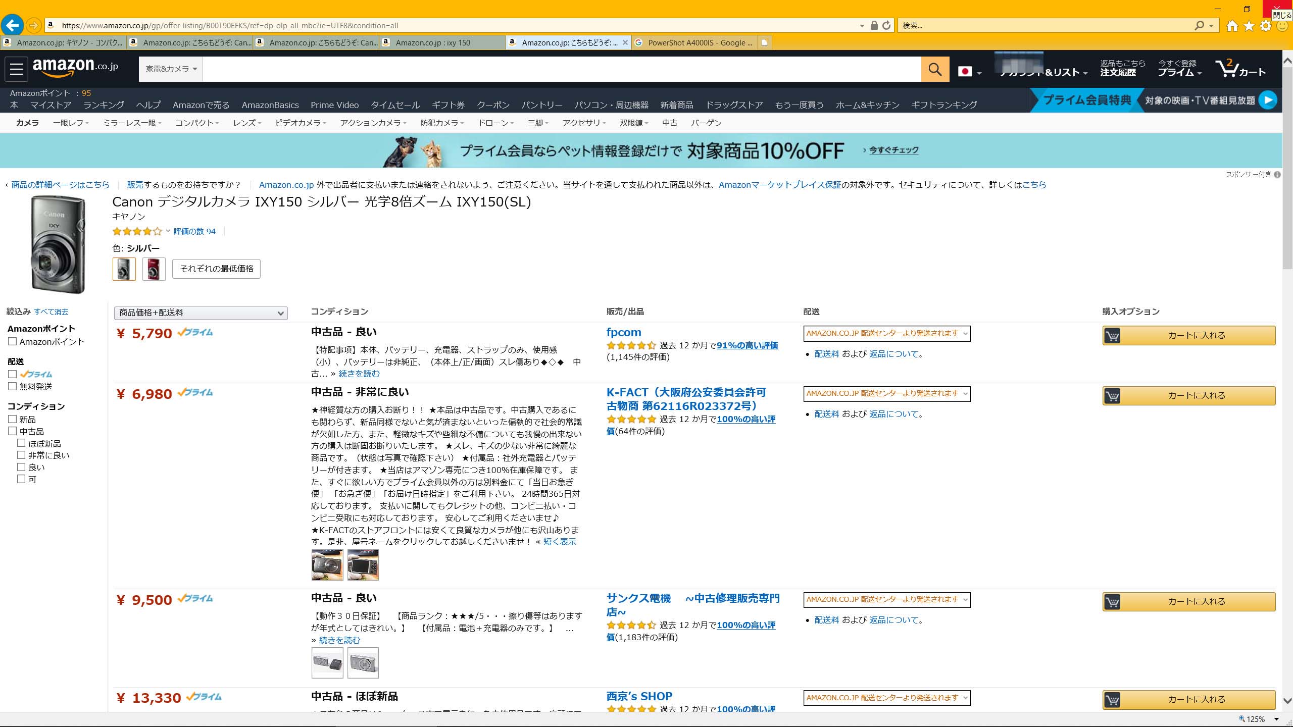Add the ¥9,500 offer to cart
1293x727 pixels.
1189,602
